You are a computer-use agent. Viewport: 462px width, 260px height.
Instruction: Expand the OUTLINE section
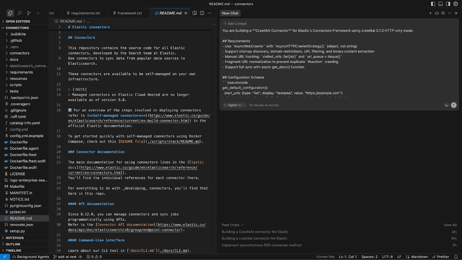(x=13, y=244)
